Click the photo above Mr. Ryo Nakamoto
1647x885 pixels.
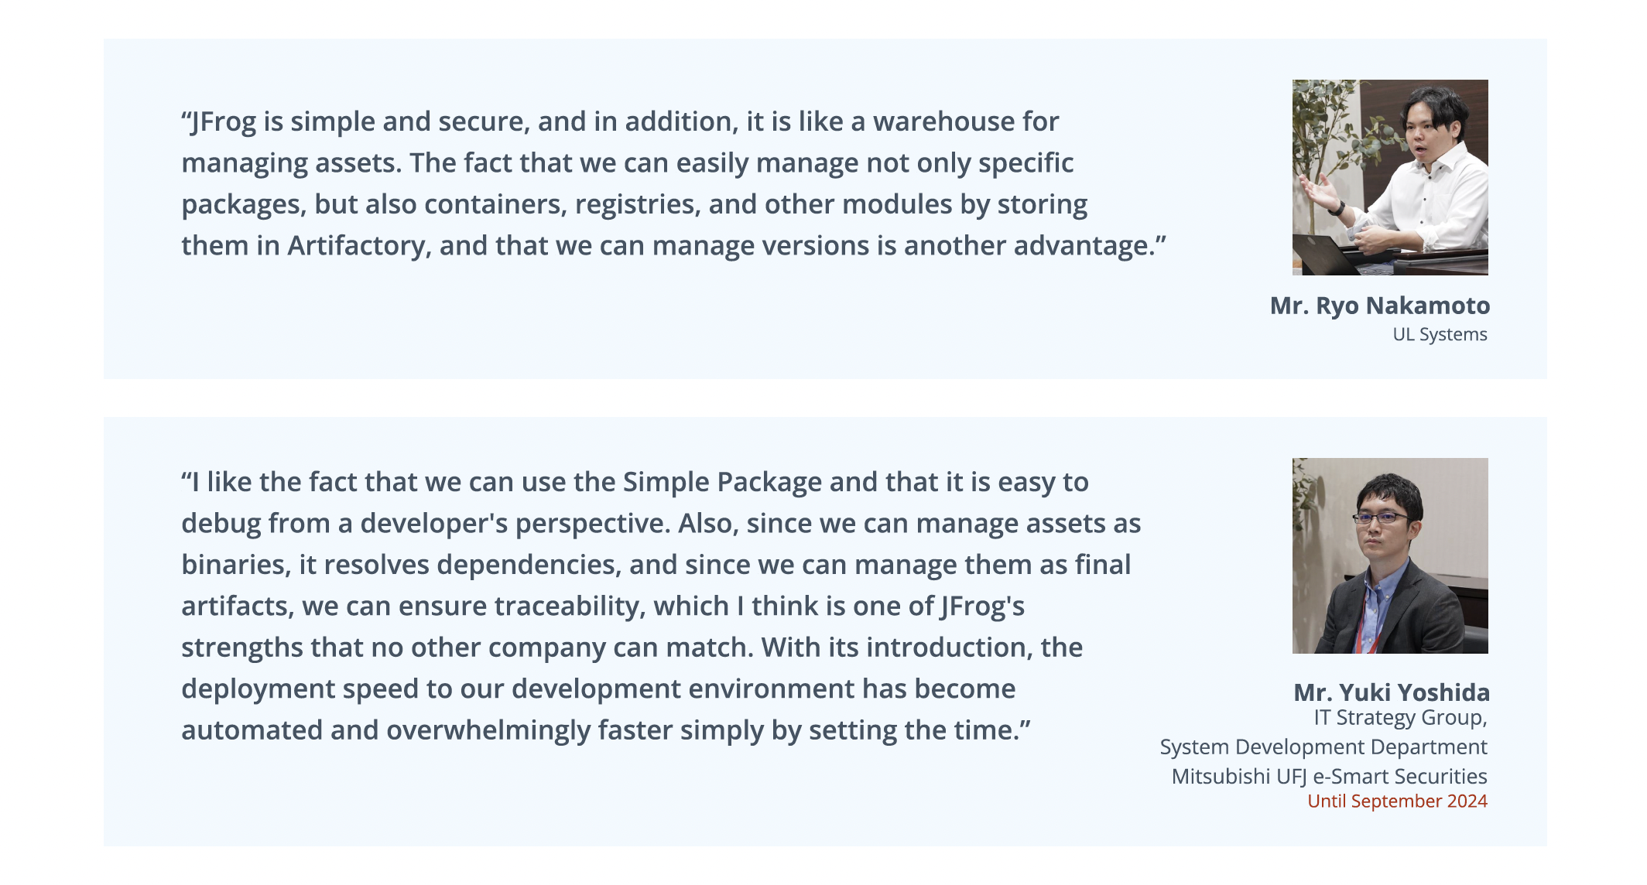(x=1389, y=177)
